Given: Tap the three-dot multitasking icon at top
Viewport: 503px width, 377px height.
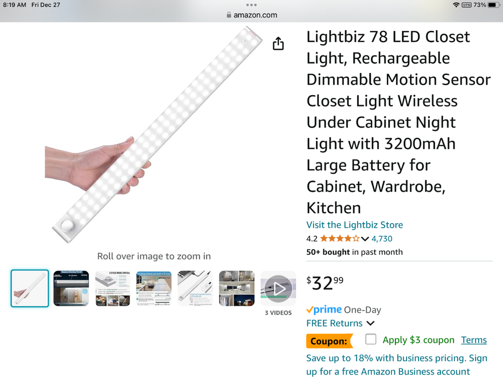Looking at the screenshot, I should coord(251,5).
